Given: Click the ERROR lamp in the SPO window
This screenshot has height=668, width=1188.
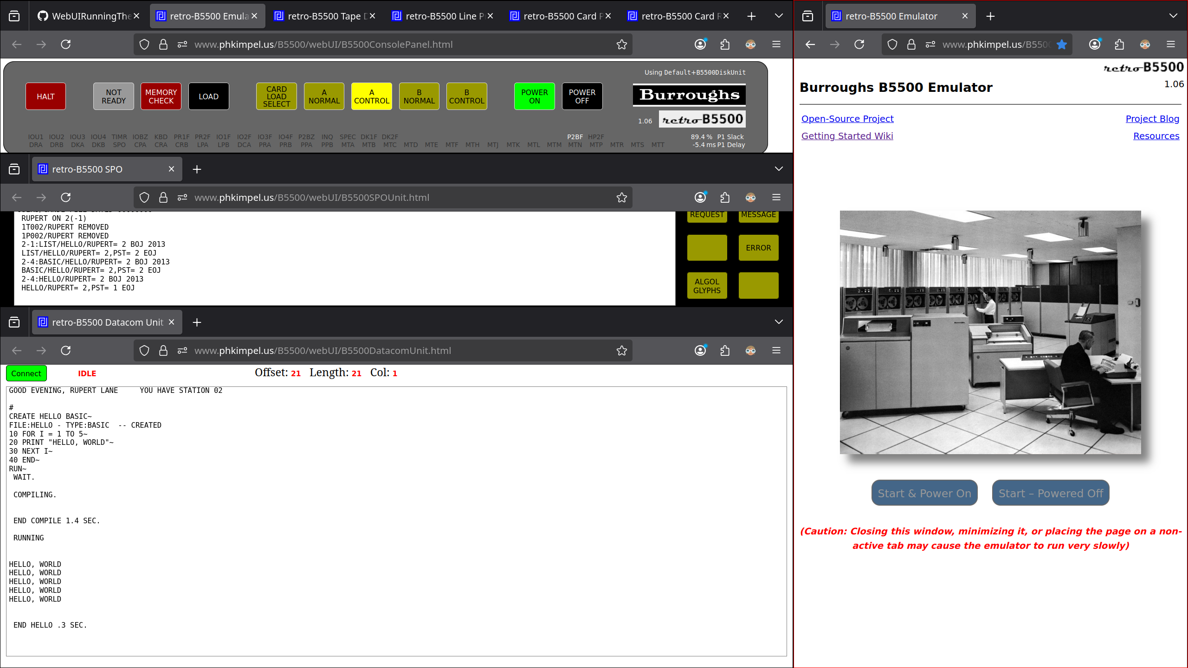Looking at the screenshot, I should (x=758, y=248).
